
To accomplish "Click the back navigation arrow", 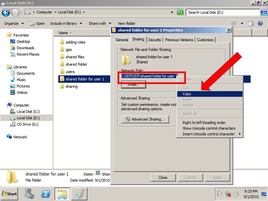I will (x=6, y=12).
